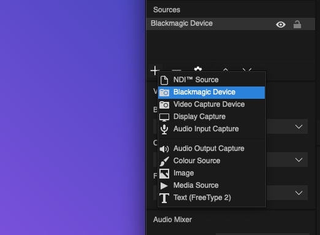Add a Media Source entry
Screen dimensions: 320x235
click(x=211, y=185)
